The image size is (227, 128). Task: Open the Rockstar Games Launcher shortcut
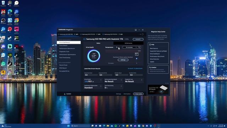pyautogui.click(x=3, y=73)
